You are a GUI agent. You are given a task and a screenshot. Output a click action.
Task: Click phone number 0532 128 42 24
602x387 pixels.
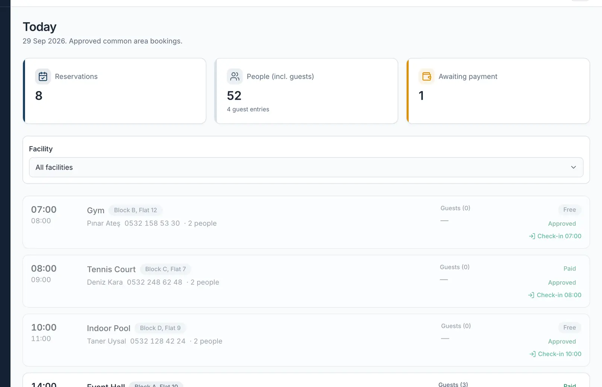(158, 341)
